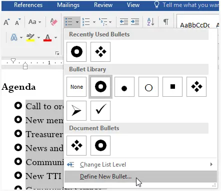Click the Decrease Indent icon
Screen dimensions: 221x191
[124, 22]
